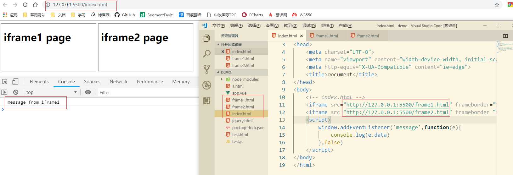This screenshot has height=175, width=513.
Task: Switch to the Console tab in DevTools
Action: pyautogui.click(x=66, y=82)
